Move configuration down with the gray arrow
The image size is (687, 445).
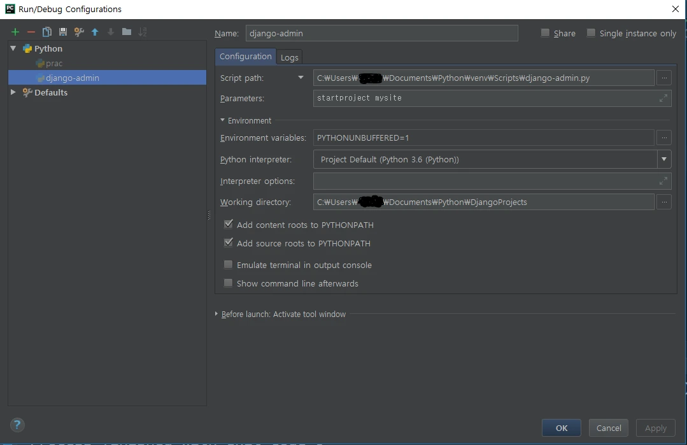[x=111, y=32]
